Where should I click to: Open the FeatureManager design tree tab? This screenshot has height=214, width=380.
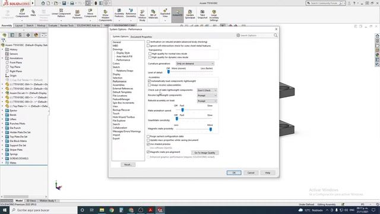(4, 35)
